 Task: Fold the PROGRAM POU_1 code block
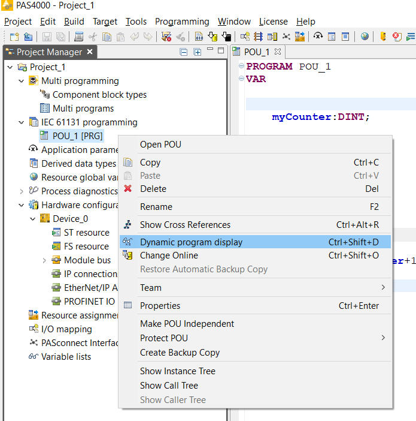241,66
